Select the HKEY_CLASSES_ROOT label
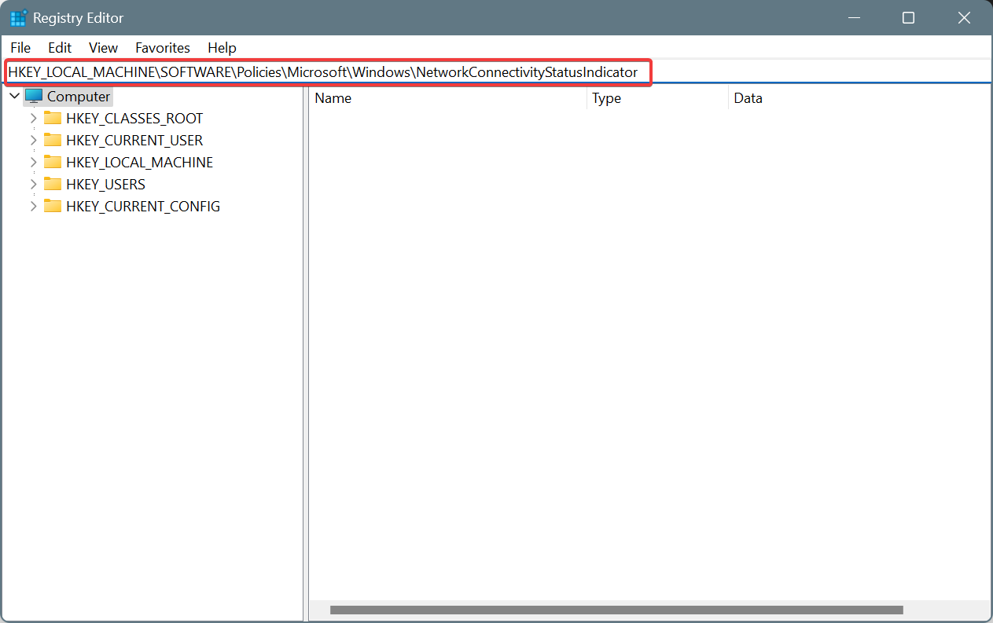Image resolution: width=993 pixels, height=623 pixels. tap(134, 118)
